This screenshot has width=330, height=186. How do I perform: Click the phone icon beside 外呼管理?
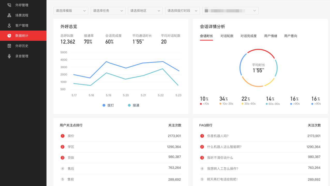[x=9, y=5]
